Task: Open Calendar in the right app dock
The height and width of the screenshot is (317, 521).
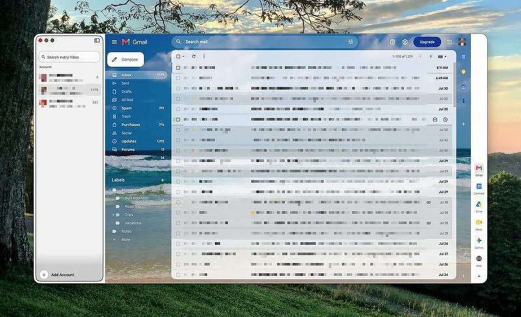Action: click(479, 187)
